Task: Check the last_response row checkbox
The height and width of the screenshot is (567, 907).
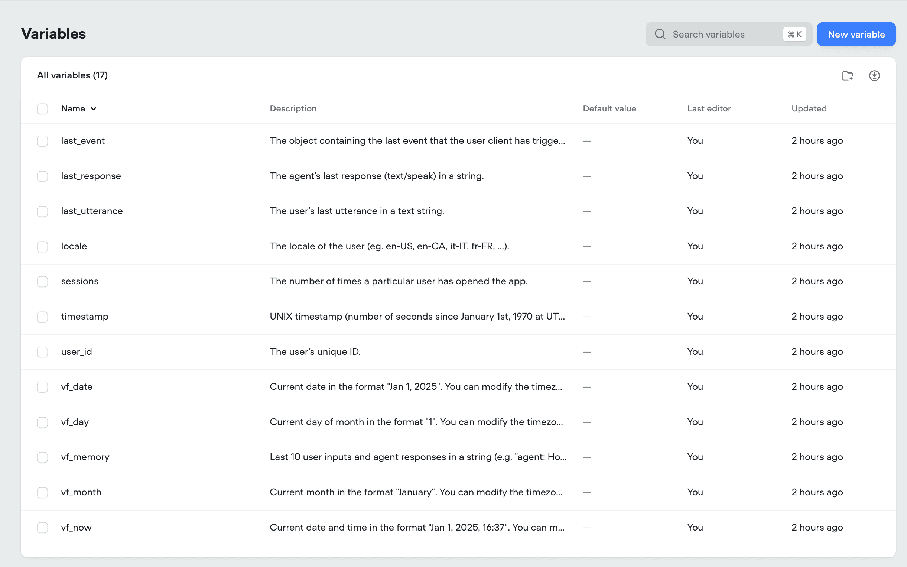Action: click(42, 176)
